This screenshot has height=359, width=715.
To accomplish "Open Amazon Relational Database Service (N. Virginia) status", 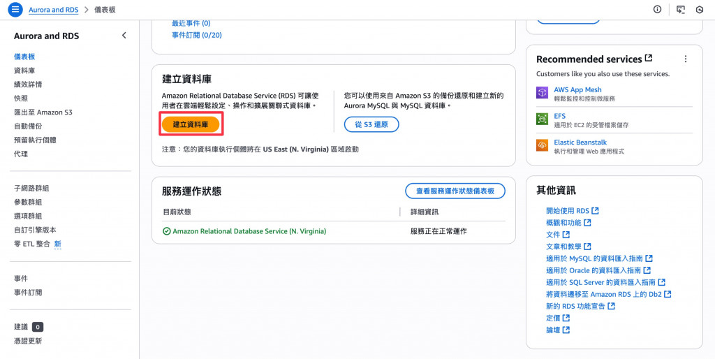I will (x=249, y=231).
